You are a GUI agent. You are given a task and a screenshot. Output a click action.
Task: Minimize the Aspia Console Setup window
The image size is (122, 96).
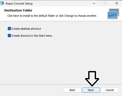(x=94, y=3)
